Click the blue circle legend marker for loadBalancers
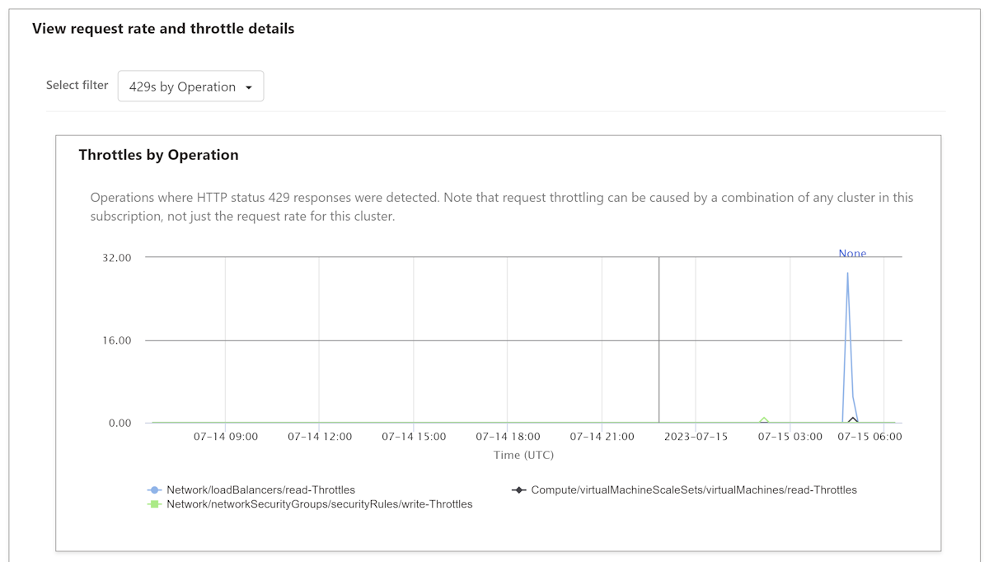Image resolution: width=989 pixels, height=562 pixels. (x=154, y=490)
